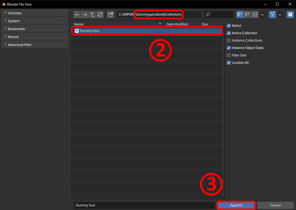Viewport: 296px width, 210px height.
Task: Select the Dummy Gun row
Action: click(x=147, y=31)
